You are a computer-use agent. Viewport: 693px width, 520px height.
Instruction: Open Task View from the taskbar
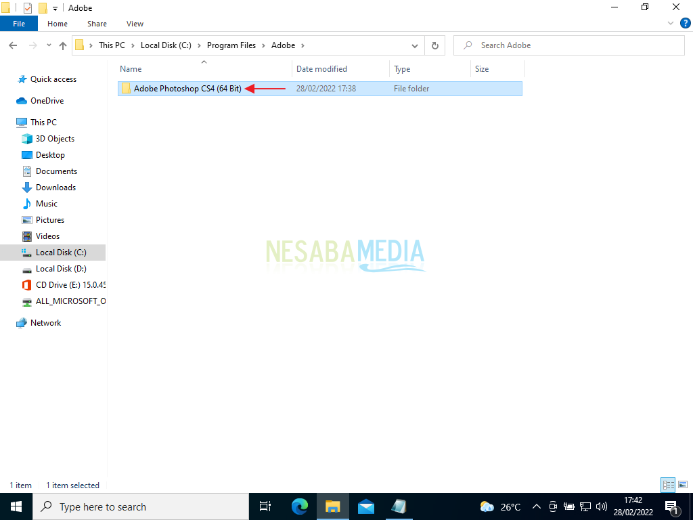[x=265, y=506]
